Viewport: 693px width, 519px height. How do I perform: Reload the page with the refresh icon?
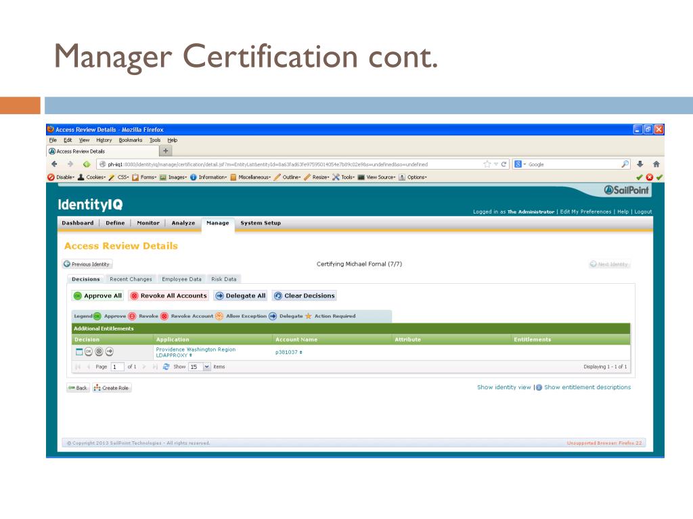tap(504, 164)
